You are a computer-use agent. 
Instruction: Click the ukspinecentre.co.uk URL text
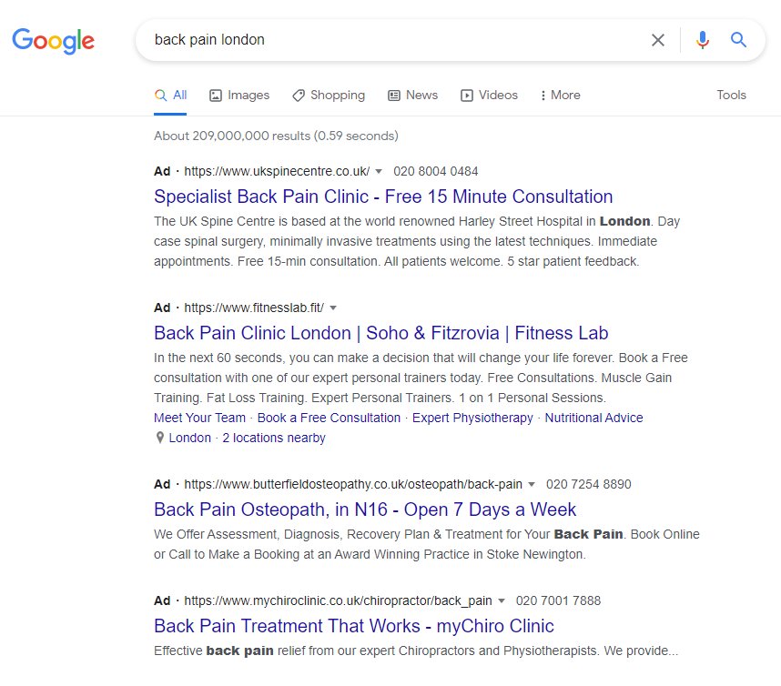tap(277, 171)
